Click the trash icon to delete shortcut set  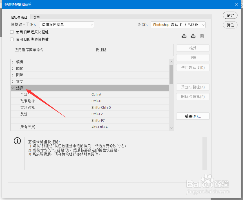coord(202,36)
